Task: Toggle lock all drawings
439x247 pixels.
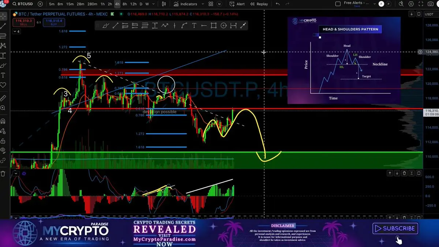Action: coord(3,141)
